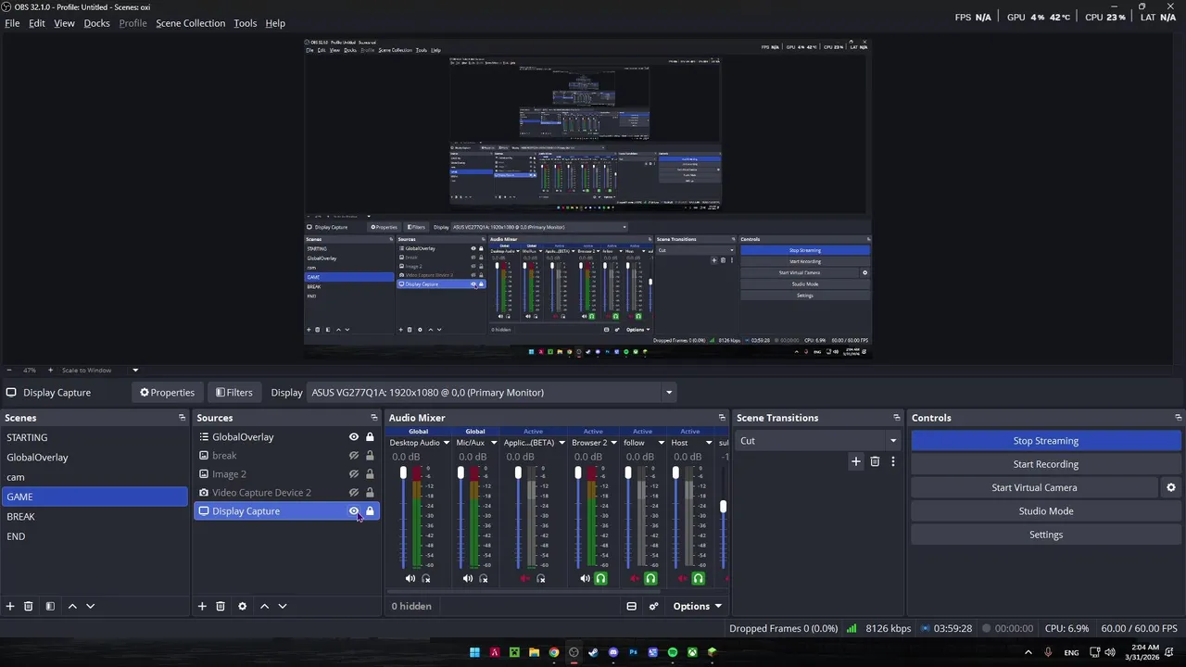Click Stop Streaming button
This screenshot has width=1186, height=667.
pyautogui.click(x=1045, y=441)
